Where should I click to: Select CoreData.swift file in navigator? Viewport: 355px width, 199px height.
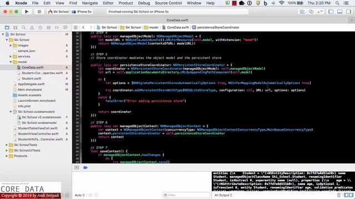point(33,67)
